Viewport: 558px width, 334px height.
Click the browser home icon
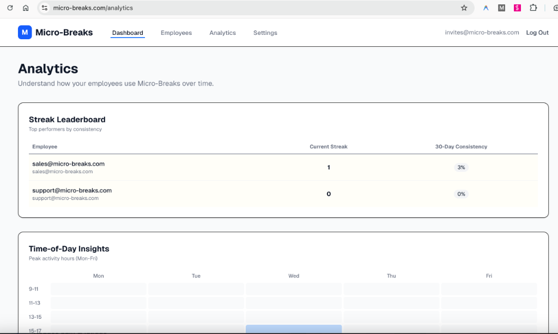[x=26, y=8]
